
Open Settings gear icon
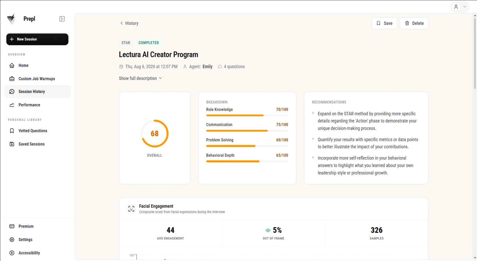click(x=12, y=240)
